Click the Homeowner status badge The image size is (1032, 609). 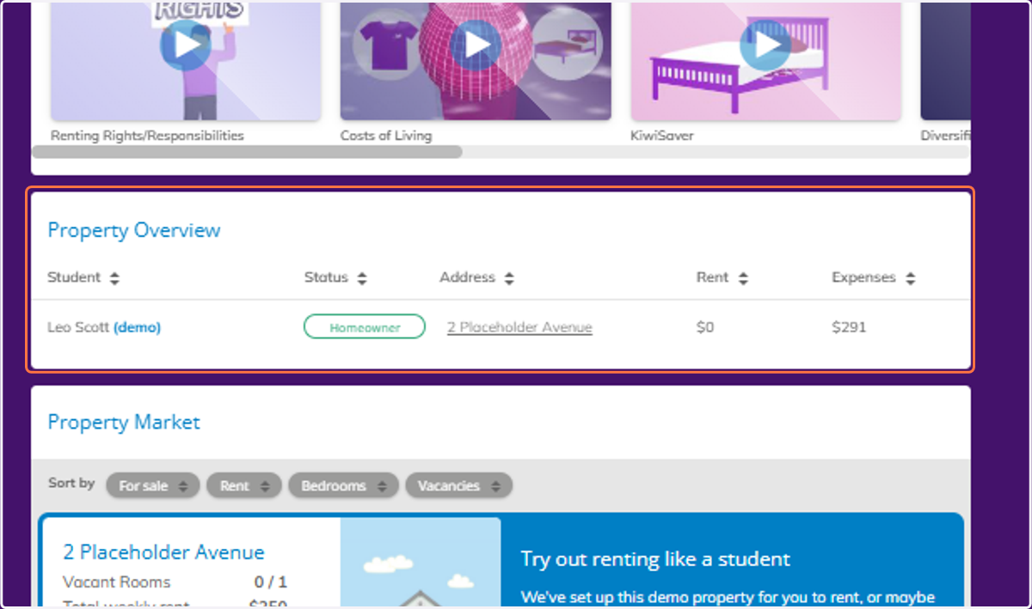[x=365, y=327]
